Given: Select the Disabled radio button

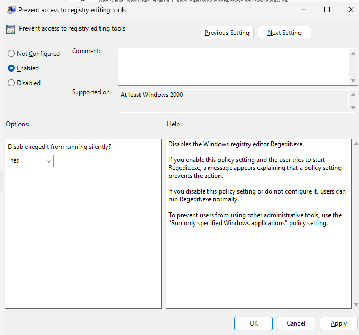Looking at the screenshot, I should point(11,83).
